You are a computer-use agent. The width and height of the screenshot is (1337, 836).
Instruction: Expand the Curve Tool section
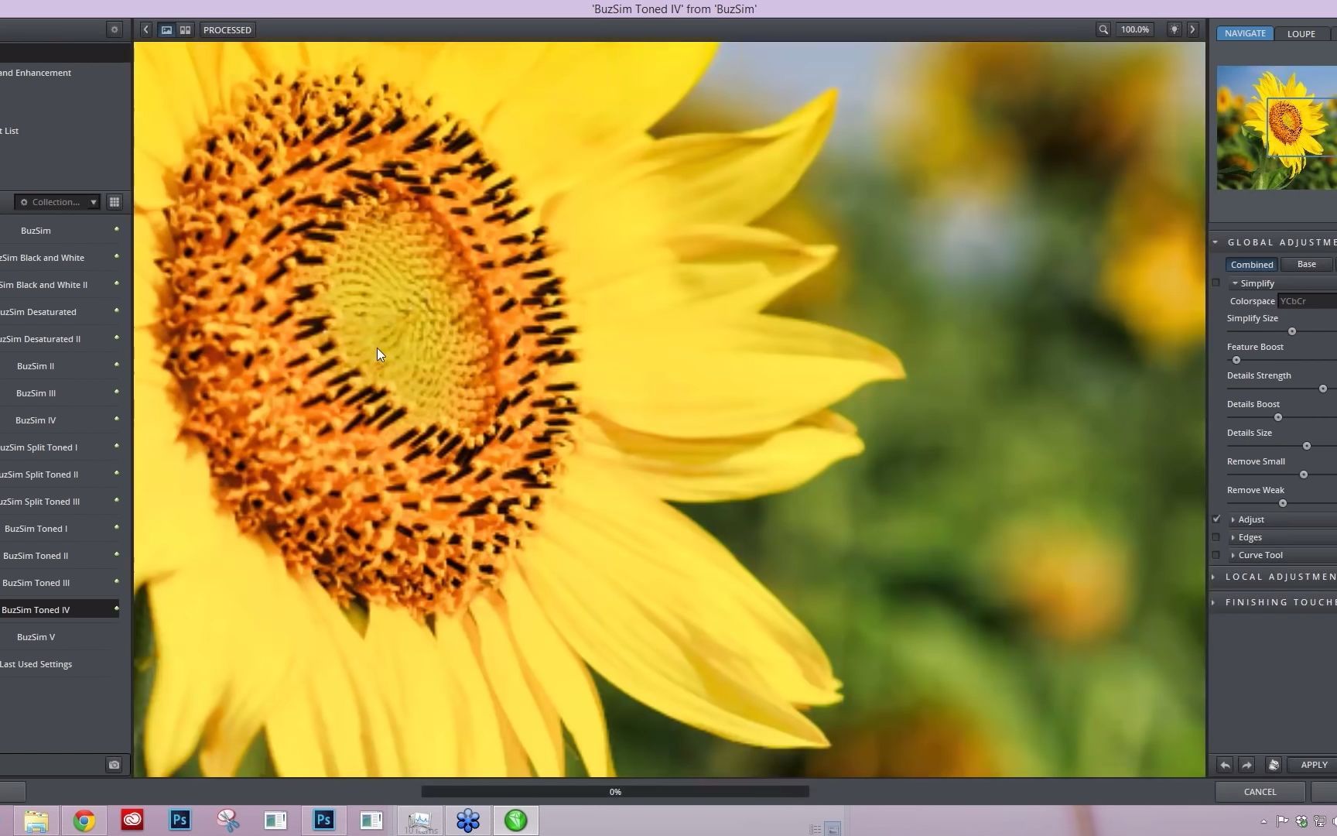tap(1232, 555)
